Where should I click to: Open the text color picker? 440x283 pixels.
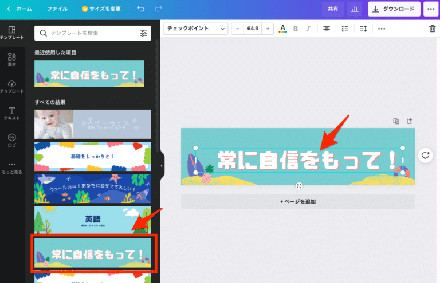click(x=282, y=29)
